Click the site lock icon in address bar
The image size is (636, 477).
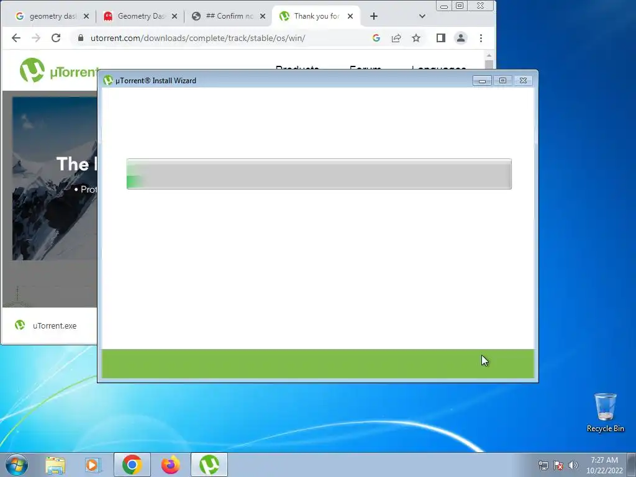(81, 38)
